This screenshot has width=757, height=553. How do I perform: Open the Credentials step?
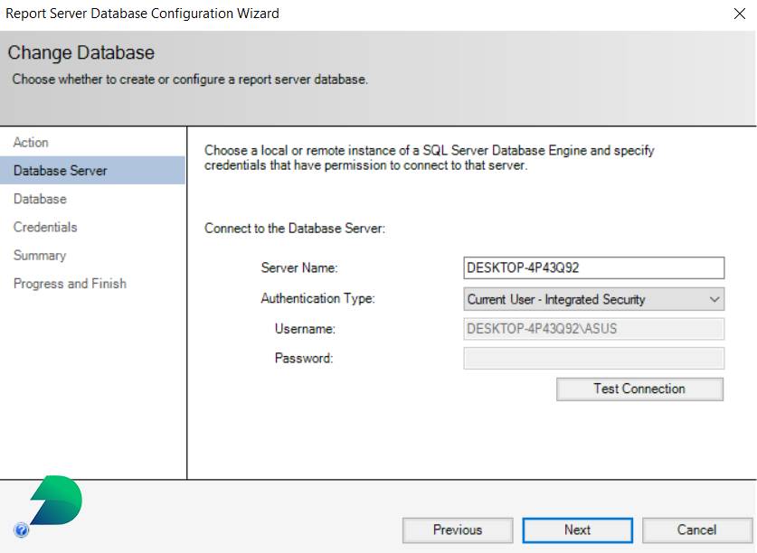point(45,227)
